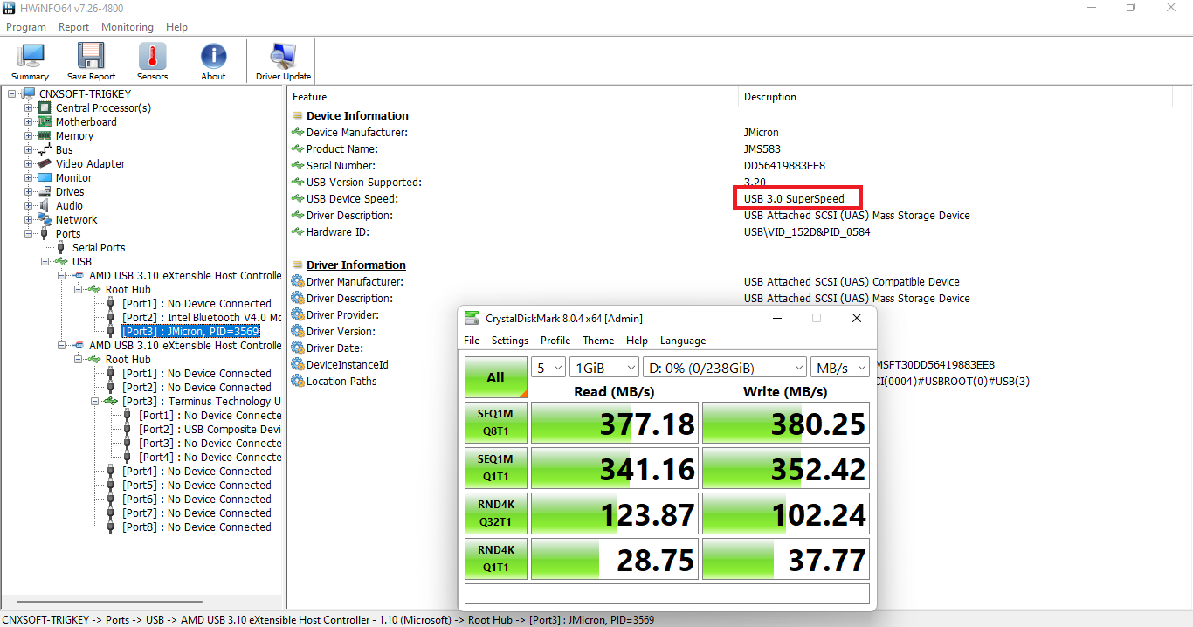Screen dimensions: 1193x627
Task: Open the Summary toolbar icon
Action: click(31, 62)
